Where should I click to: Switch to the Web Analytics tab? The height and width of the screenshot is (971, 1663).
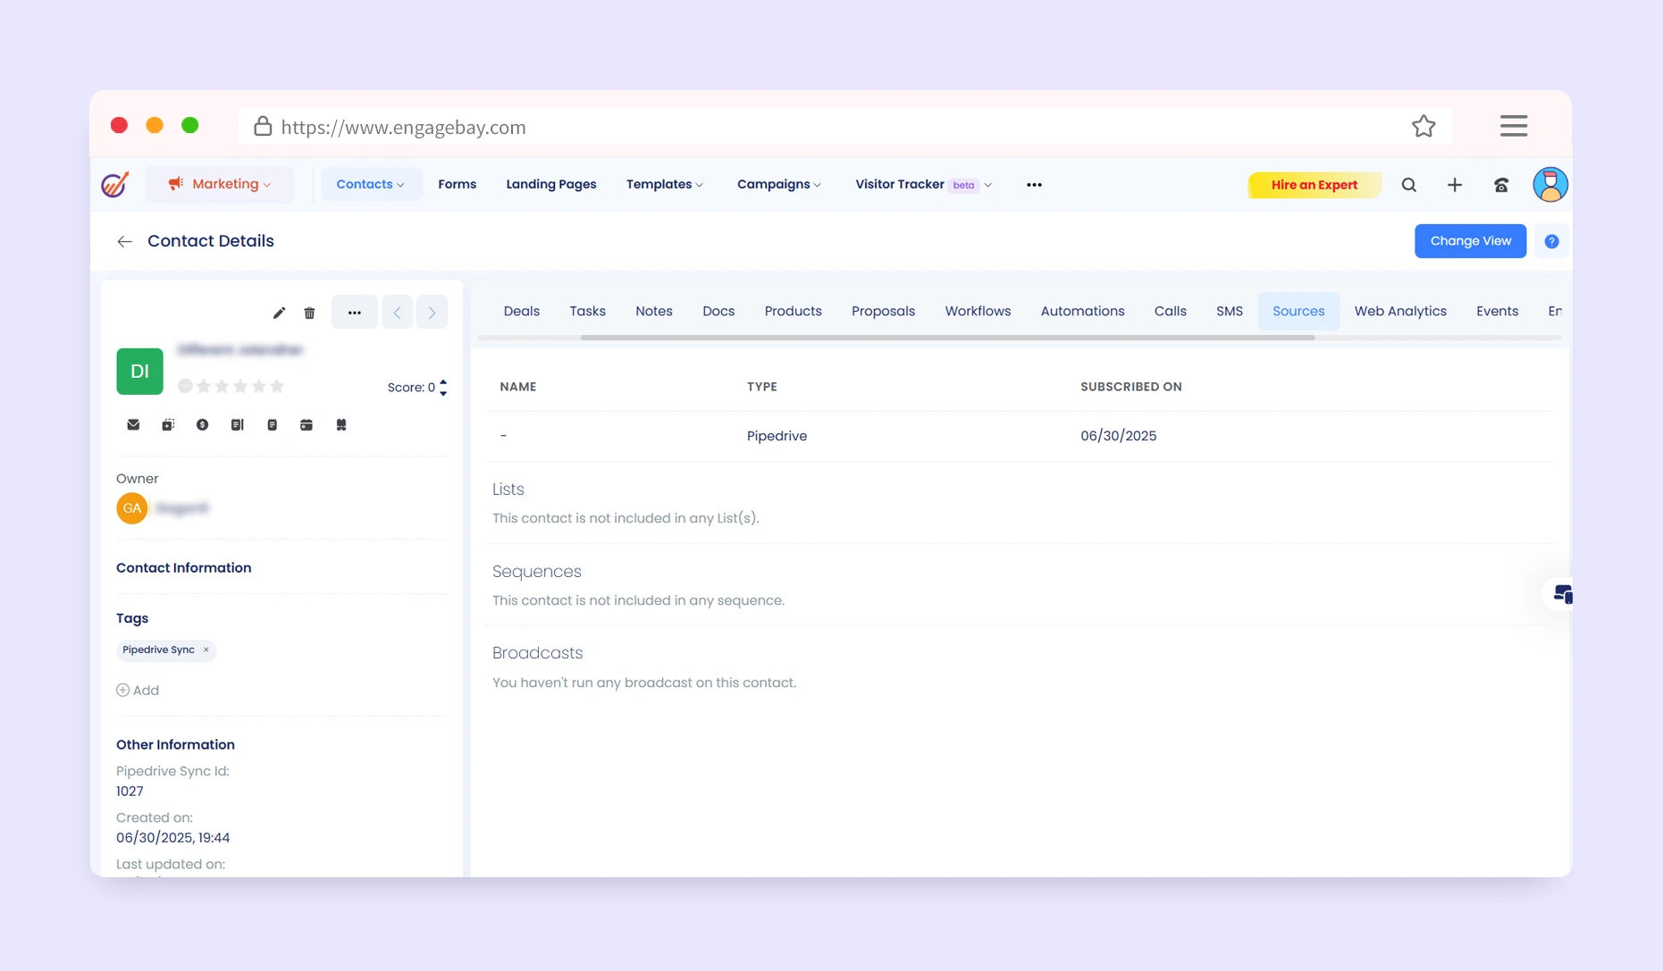(x=1400, y=311)
